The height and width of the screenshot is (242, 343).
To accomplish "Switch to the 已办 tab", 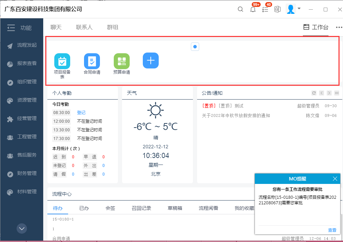I will (84, 208).
